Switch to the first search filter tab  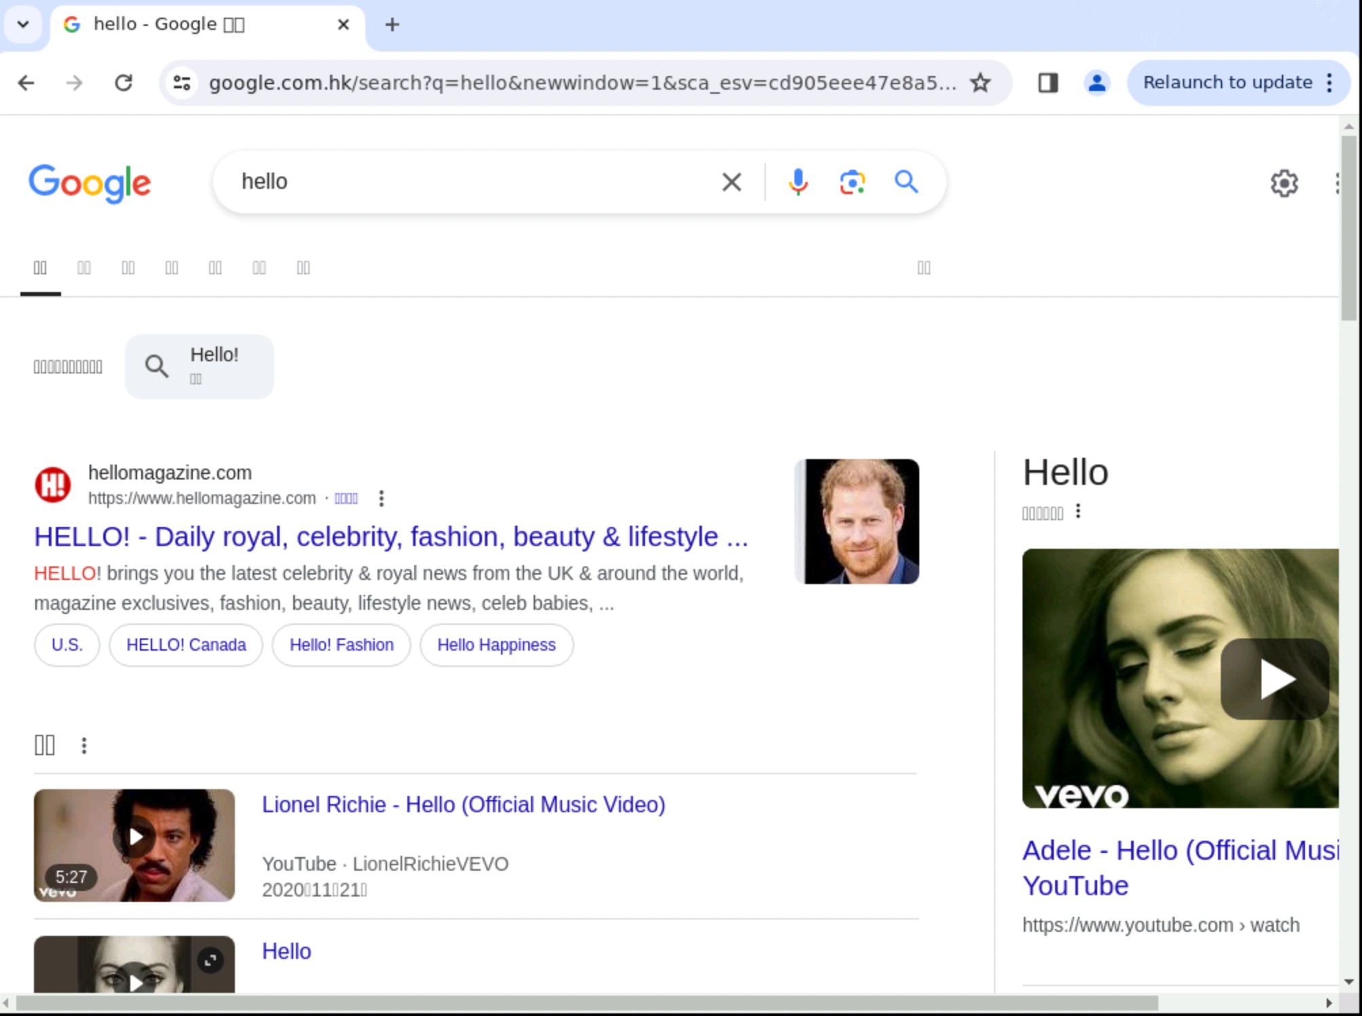(40, 268)
